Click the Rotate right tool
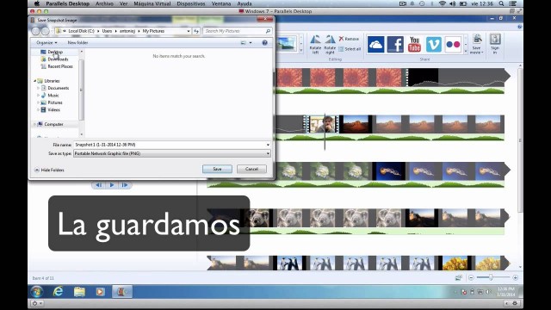551x310 pixels. pos(330,44)
